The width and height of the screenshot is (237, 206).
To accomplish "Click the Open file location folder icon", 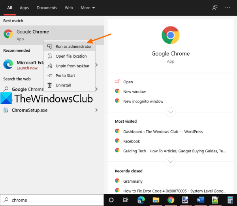I will tap(50, 56).
